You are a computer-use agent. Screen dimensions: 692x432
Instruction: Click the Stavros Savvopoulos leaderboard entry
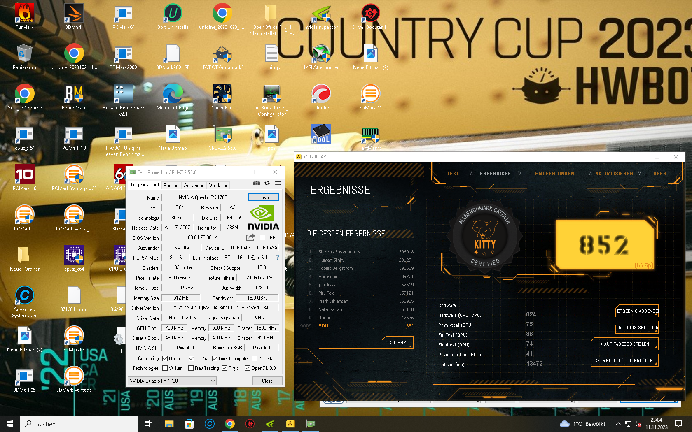click(x=361, y=252)
